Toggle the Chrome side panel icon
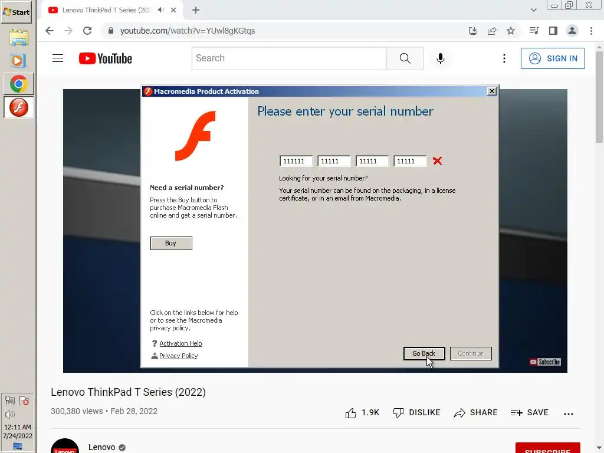 tap(553, 31)
